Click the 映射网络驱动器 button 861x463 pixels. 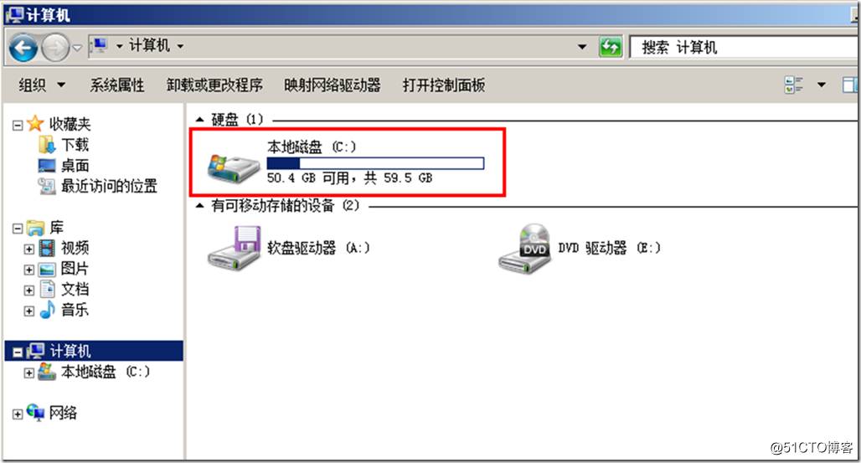click(333, 85)
